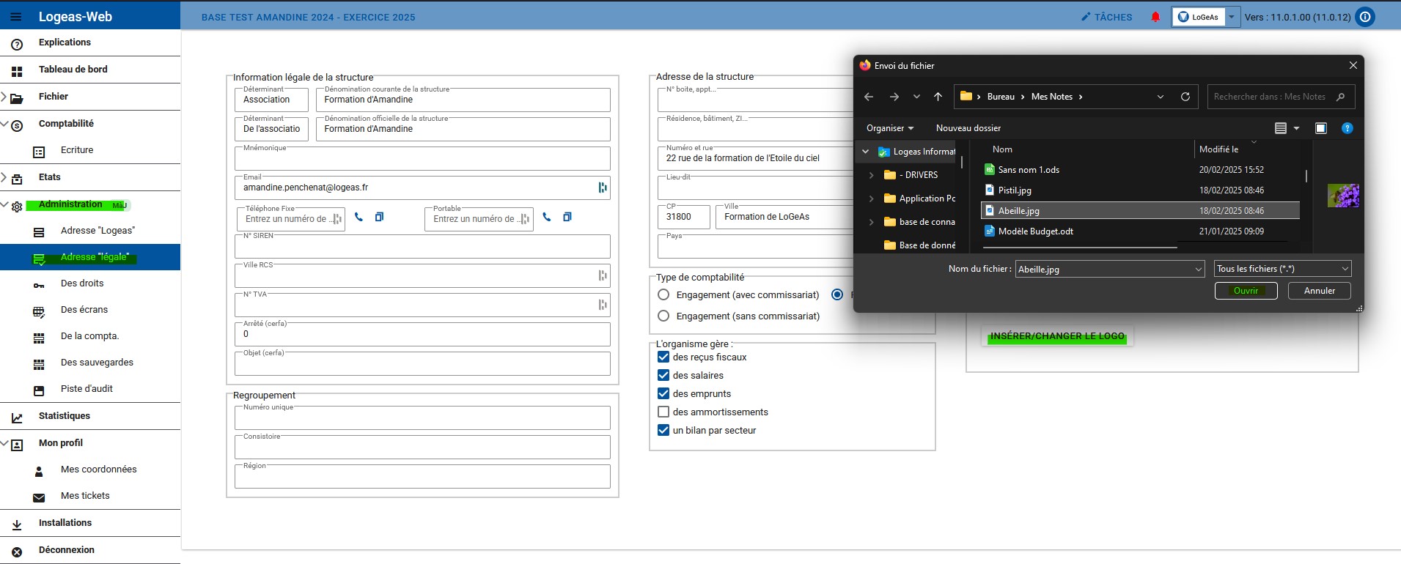Click the hamburger menu icon beside Logeas-Web
Viewport: 1401px width, 564px height.
16,17
